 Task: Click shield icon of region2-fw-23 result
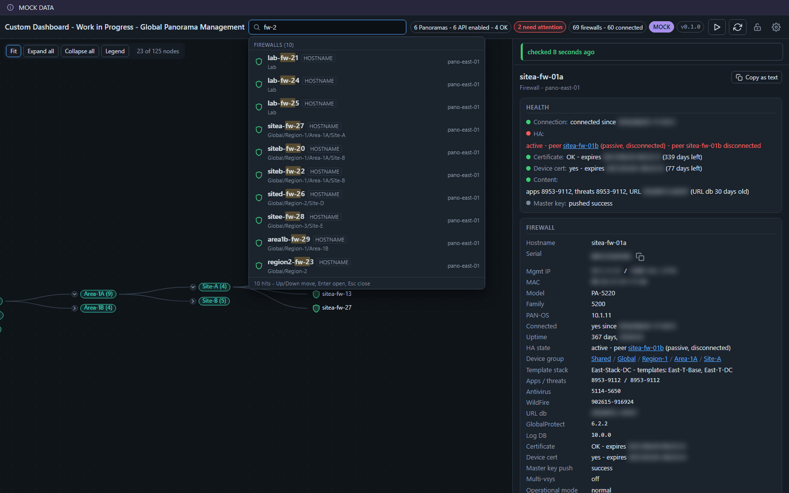pos(259,266)
